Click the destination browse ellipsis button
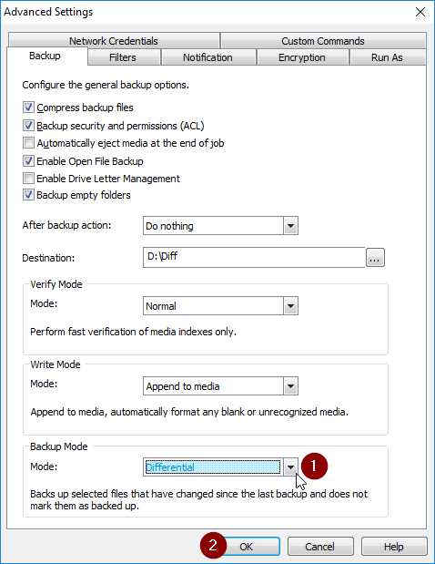 (375, 258)
